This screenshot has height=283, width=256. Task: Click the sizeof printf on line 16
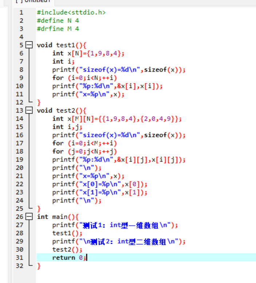[x=119, y=135]
